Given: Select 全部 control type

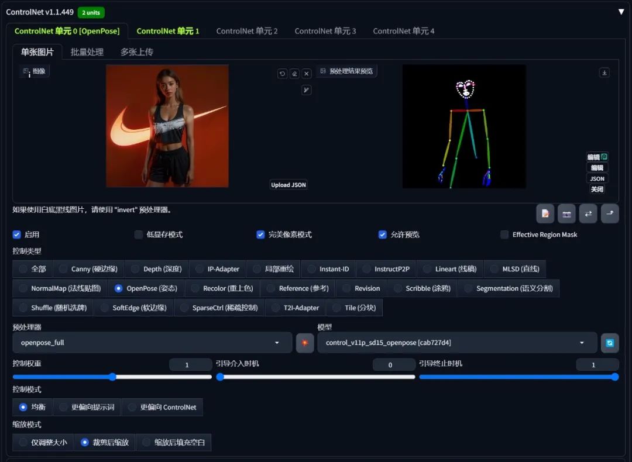Looking at the screenshot, I should pos(32,268).
